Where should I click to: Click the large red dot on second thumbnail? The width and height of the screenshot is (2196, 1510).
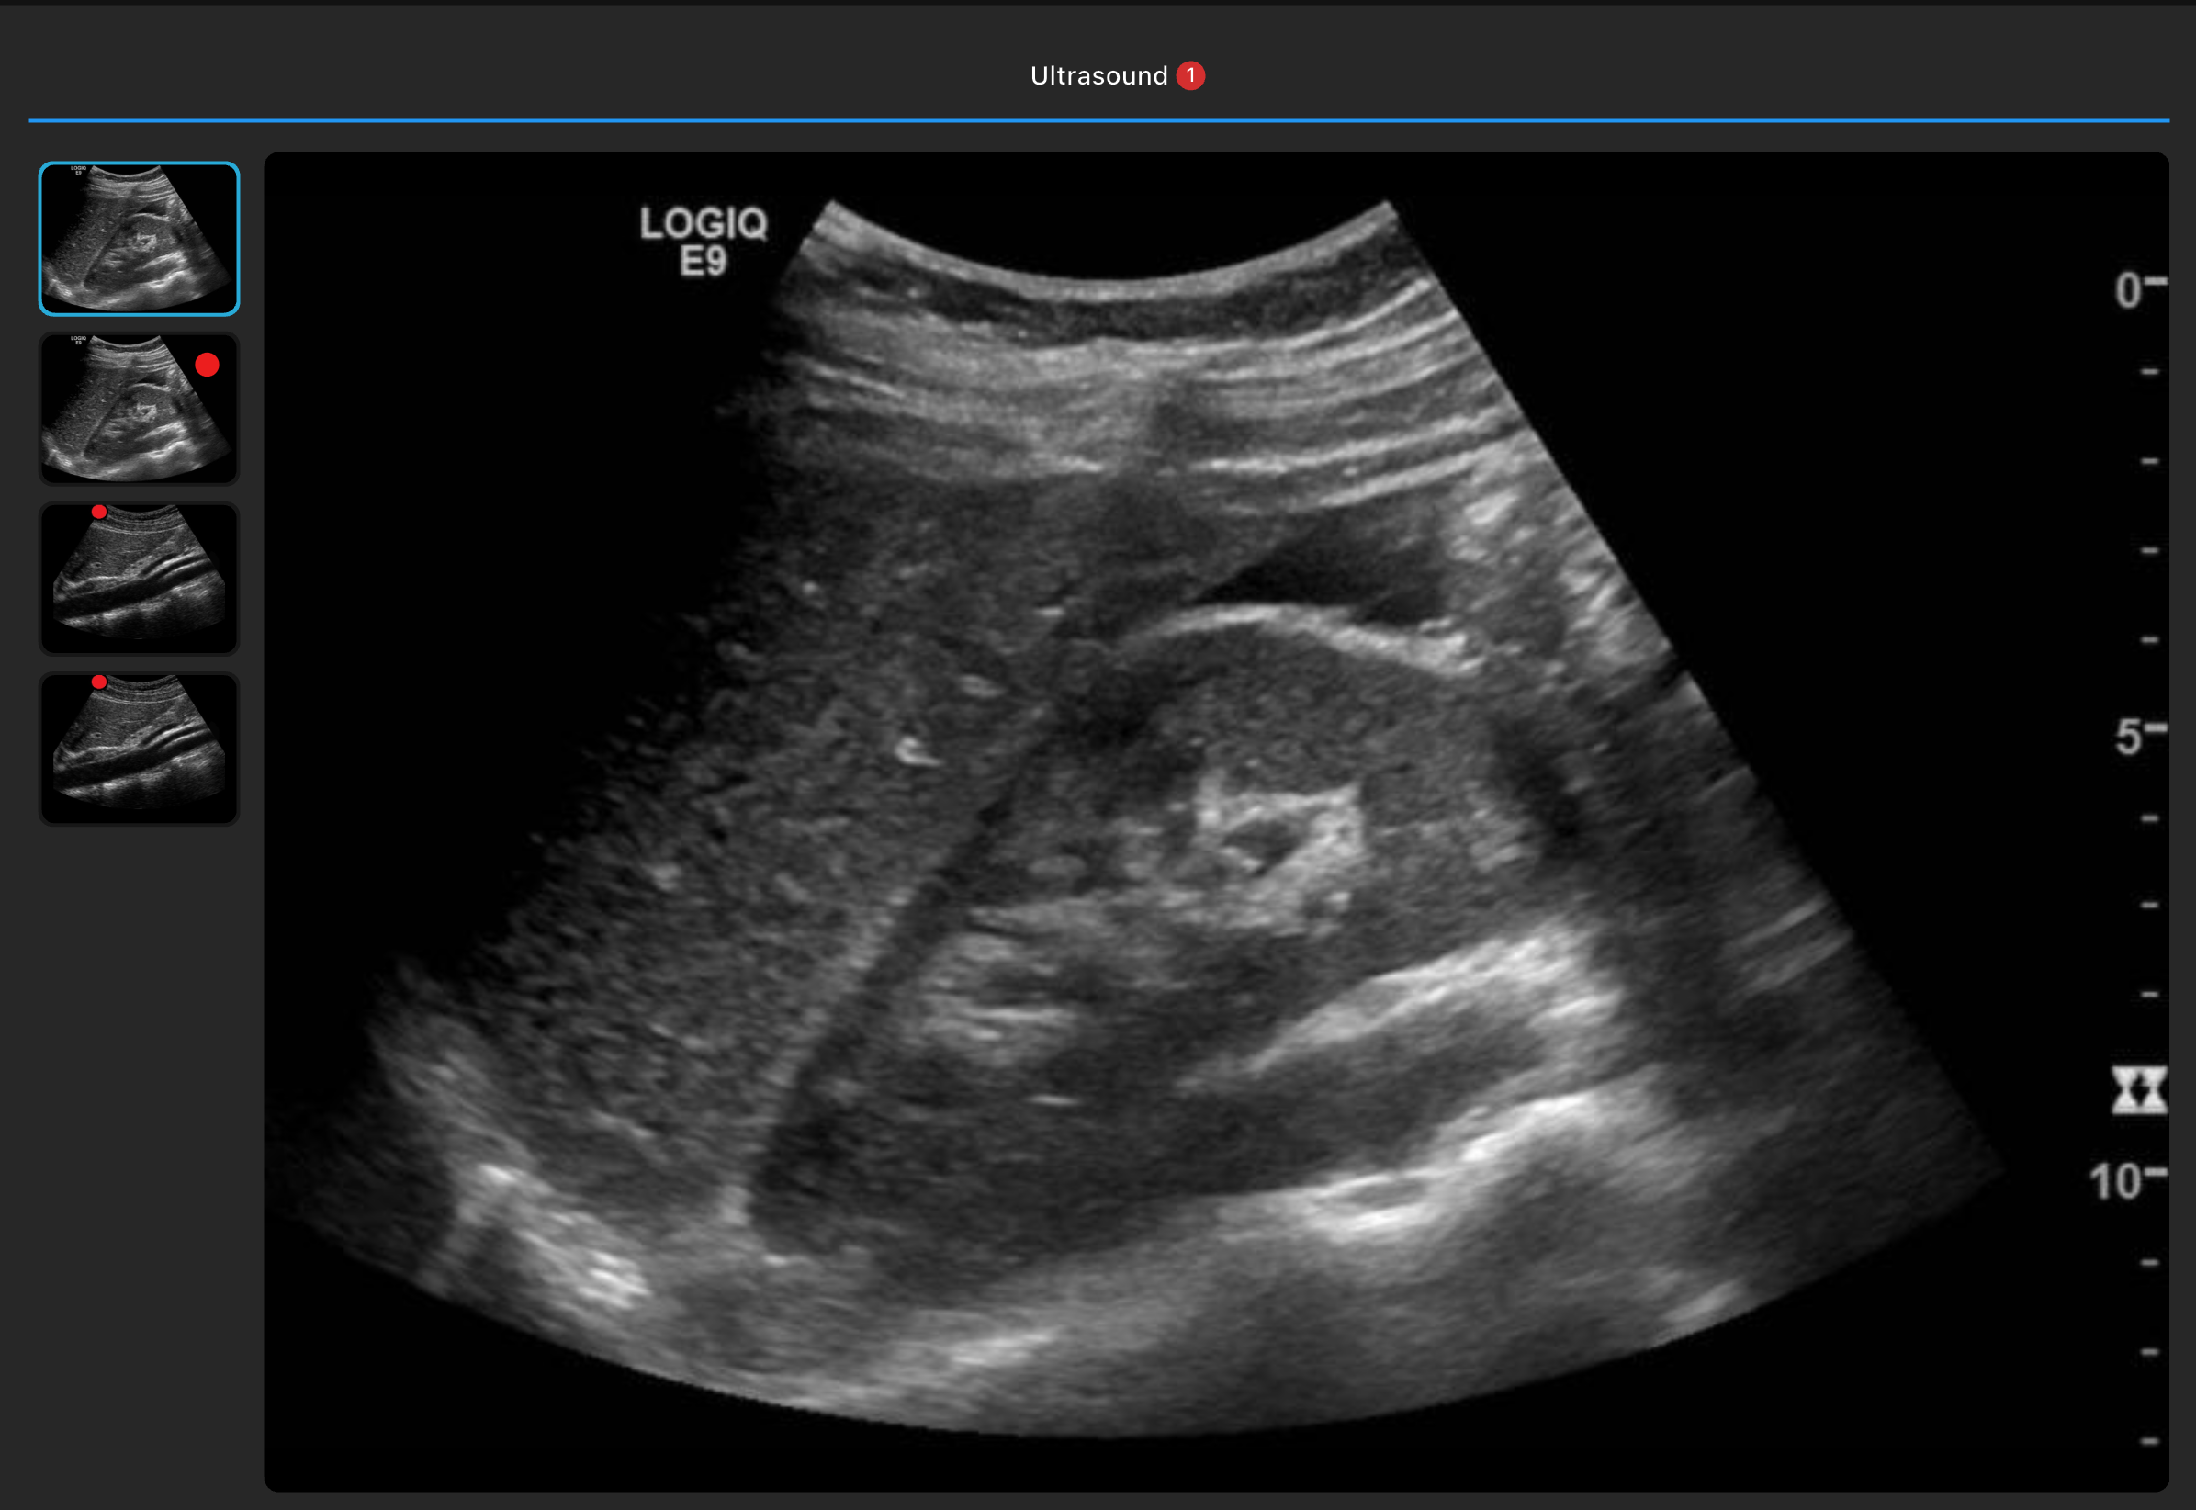pos(208,366)
